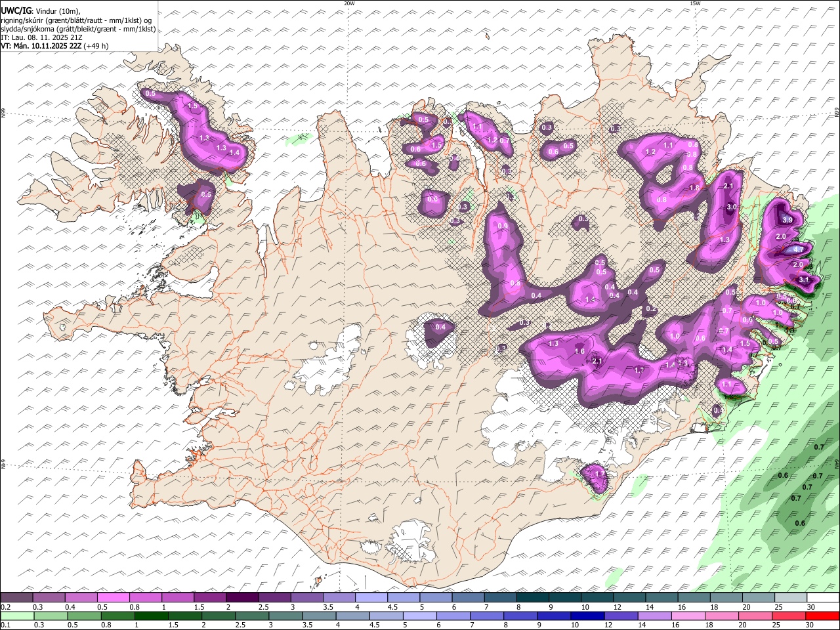The width and height of the screenshot is (840, 630).
Task: Click the 4.7 snowfall value on east coast
Action: pyautogui.click(x=798, y=250)
